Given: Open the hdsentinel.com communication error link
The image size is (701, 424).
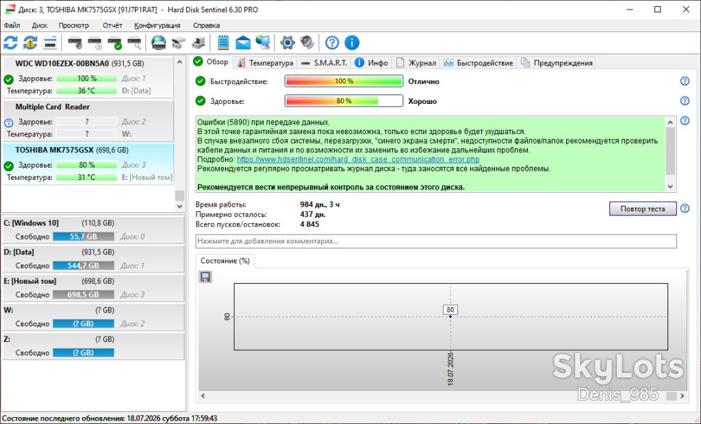Looking at the screenshot, I should pos(358,159).
